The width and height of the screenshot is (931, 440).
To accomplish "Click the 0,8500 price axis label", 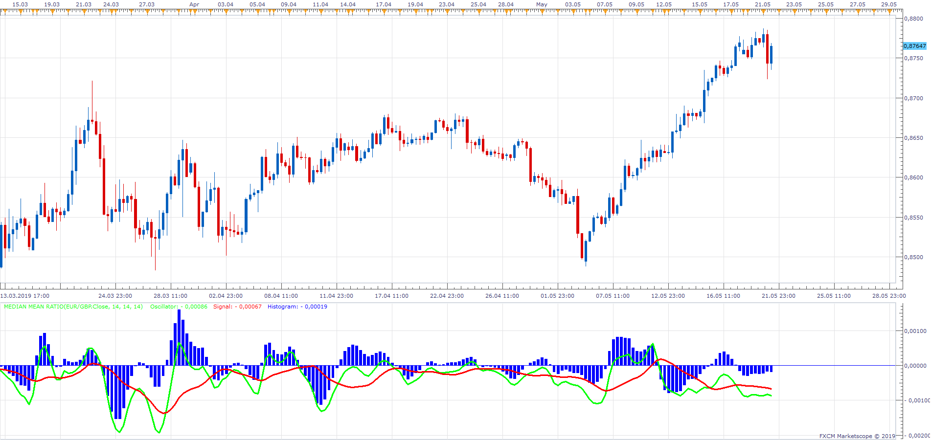I will (x=914, y=257).
